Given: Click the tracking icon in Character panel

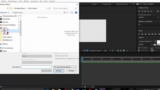Looking at the screenshot, I should point(152,50).
